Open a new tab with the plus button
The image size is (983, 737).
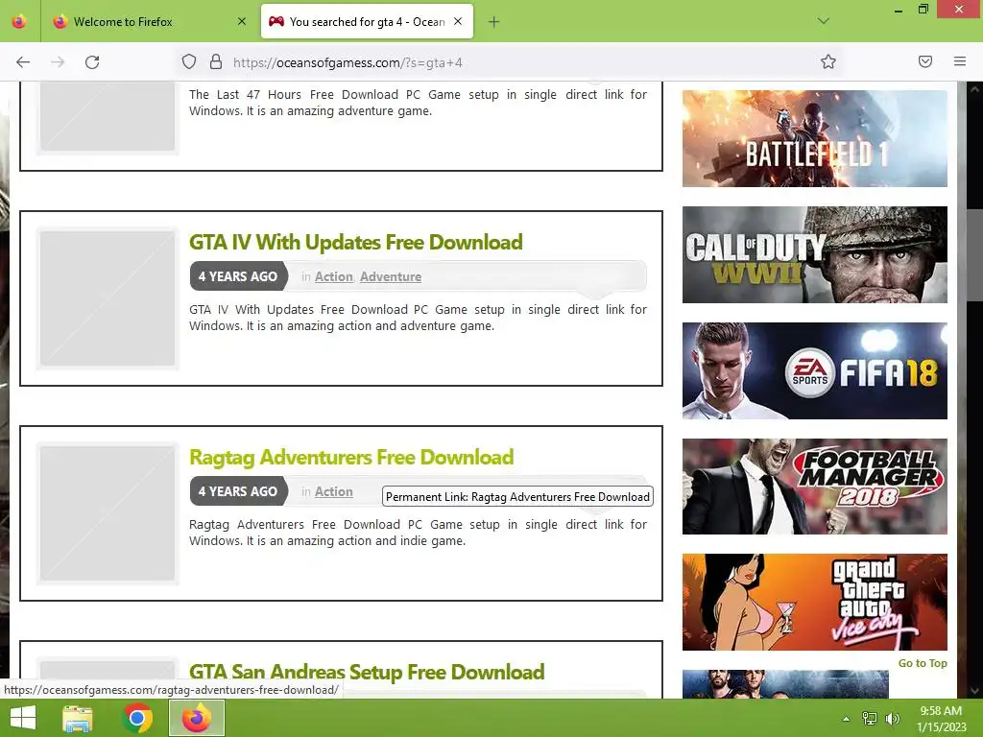click(x=494, y=22)
